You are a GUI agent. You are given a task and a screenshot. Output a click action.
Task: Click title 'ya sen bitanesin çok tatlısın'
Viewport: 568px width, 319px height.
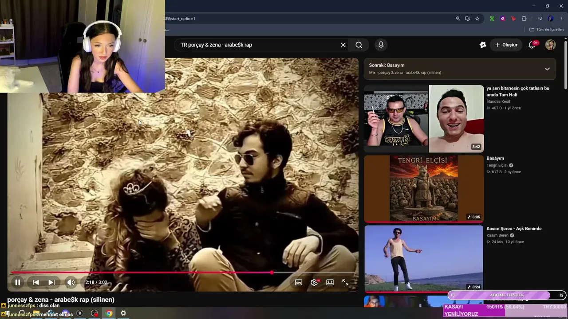518,91
